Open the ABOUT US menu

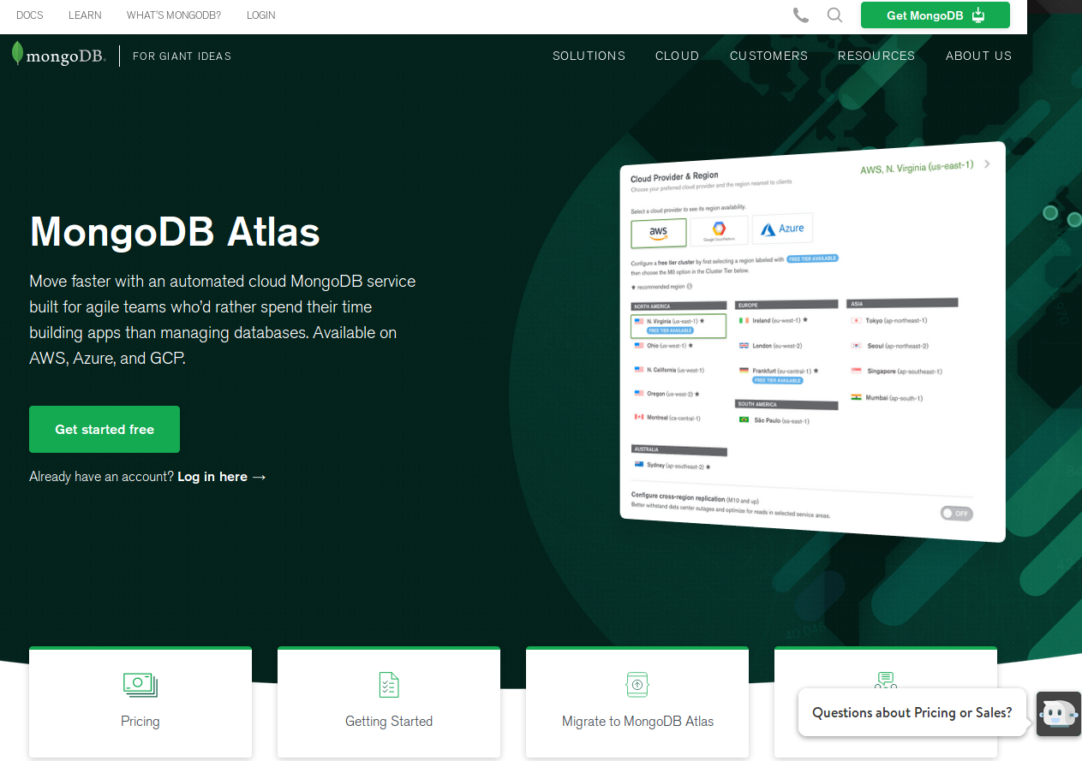click(978, 56)
